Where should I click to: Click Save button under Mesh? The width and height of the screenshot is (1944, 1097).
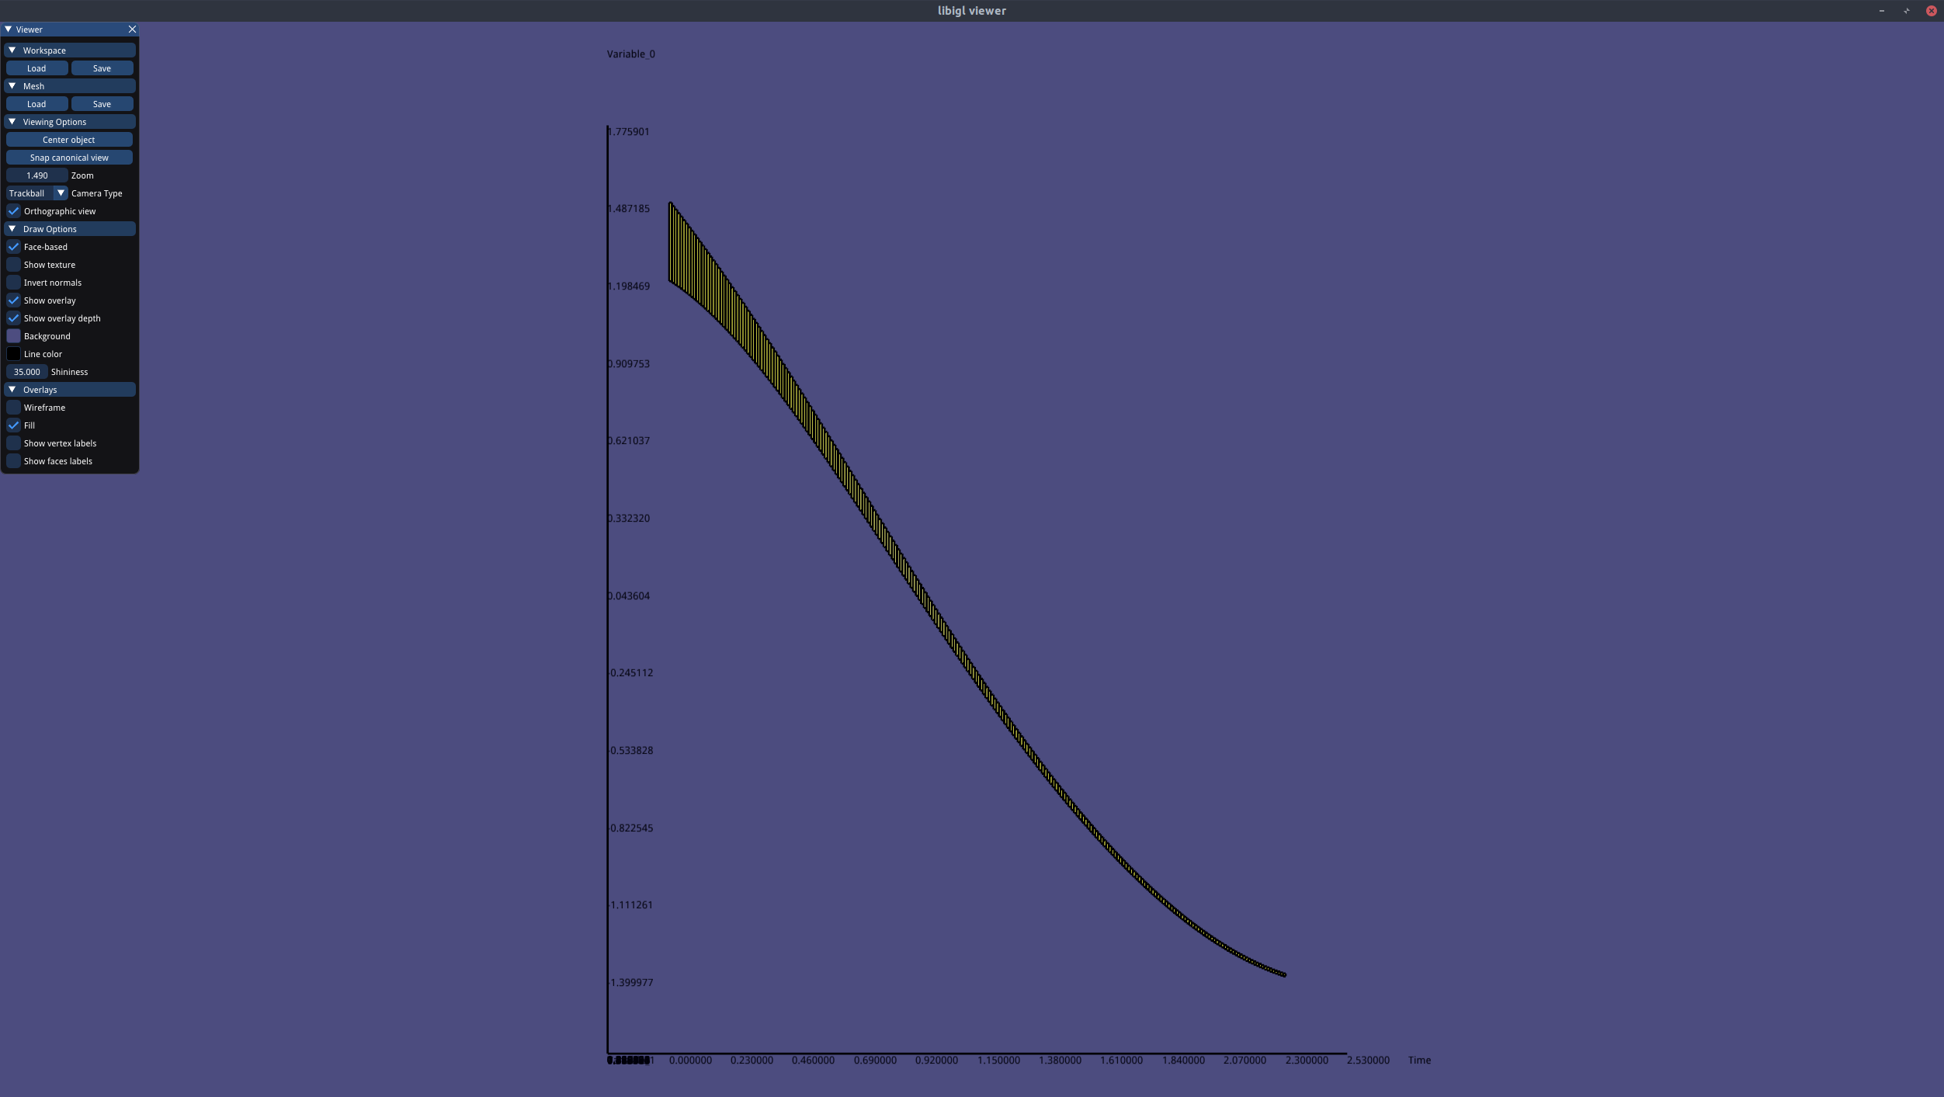(x=102, y=104)
